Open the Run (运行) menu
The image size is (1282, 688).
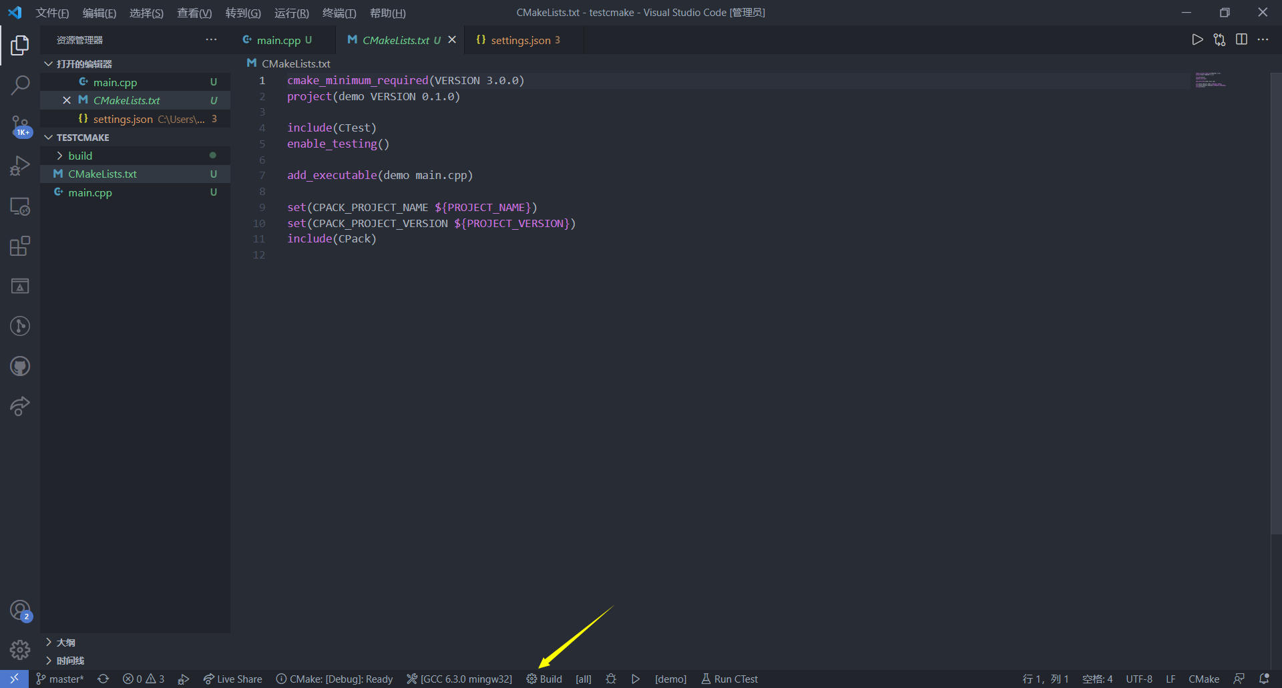coord(292,13)
